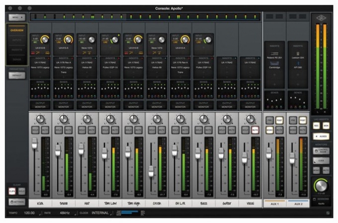Mute the Kick channel
This screenshot has width=338, height=223.
coord(45,130)
